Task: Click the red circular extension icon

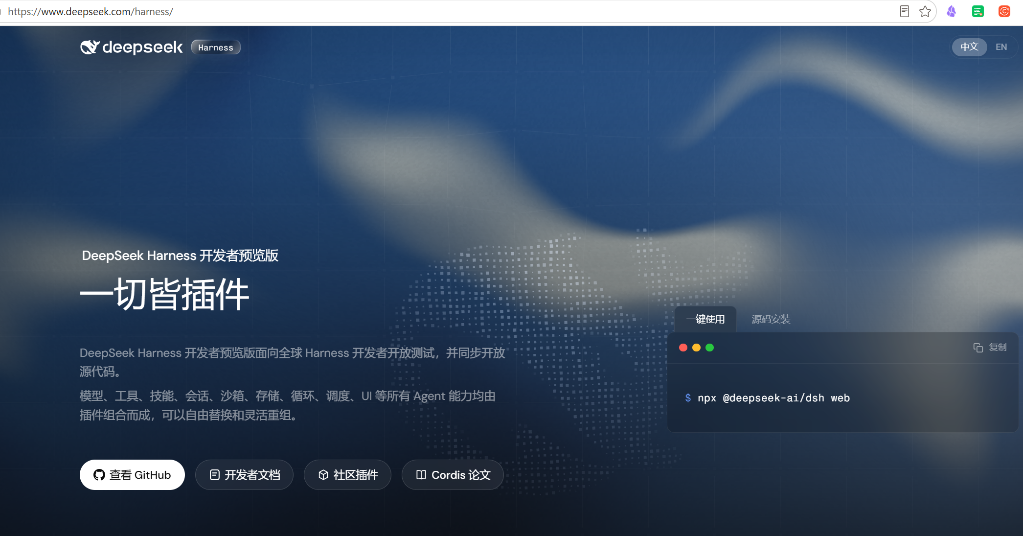Action: pyautogui.click(x=1004, y=11)
